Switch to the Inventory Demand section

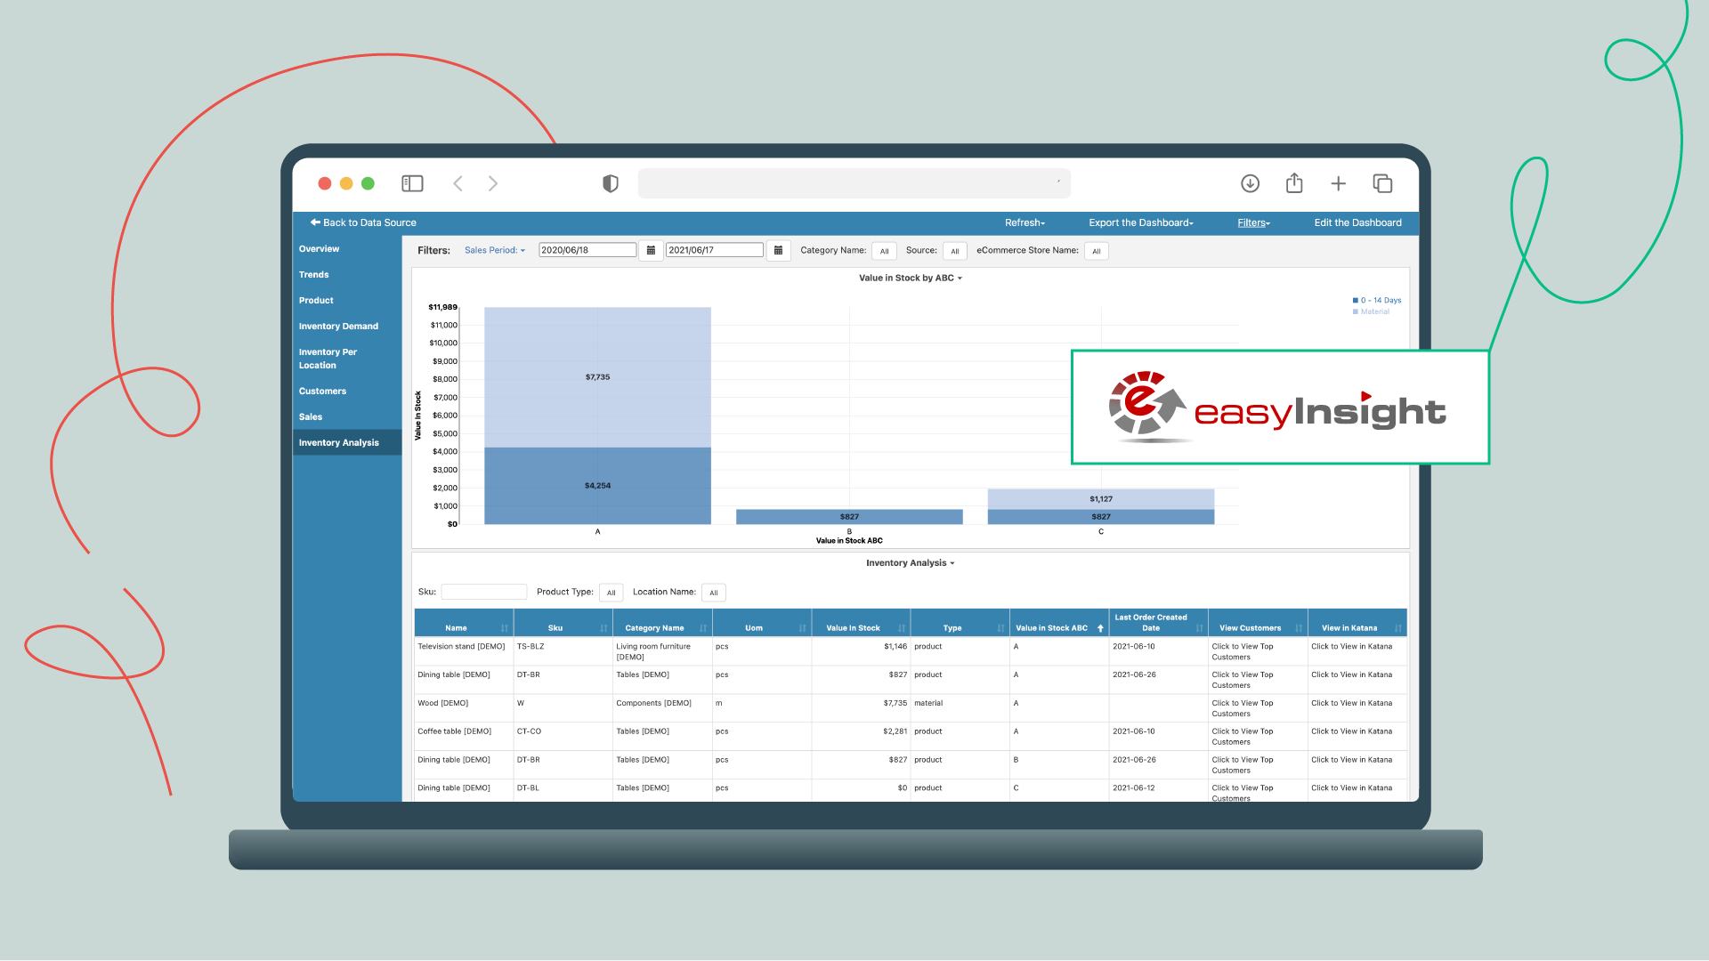[x=338, y=326]
